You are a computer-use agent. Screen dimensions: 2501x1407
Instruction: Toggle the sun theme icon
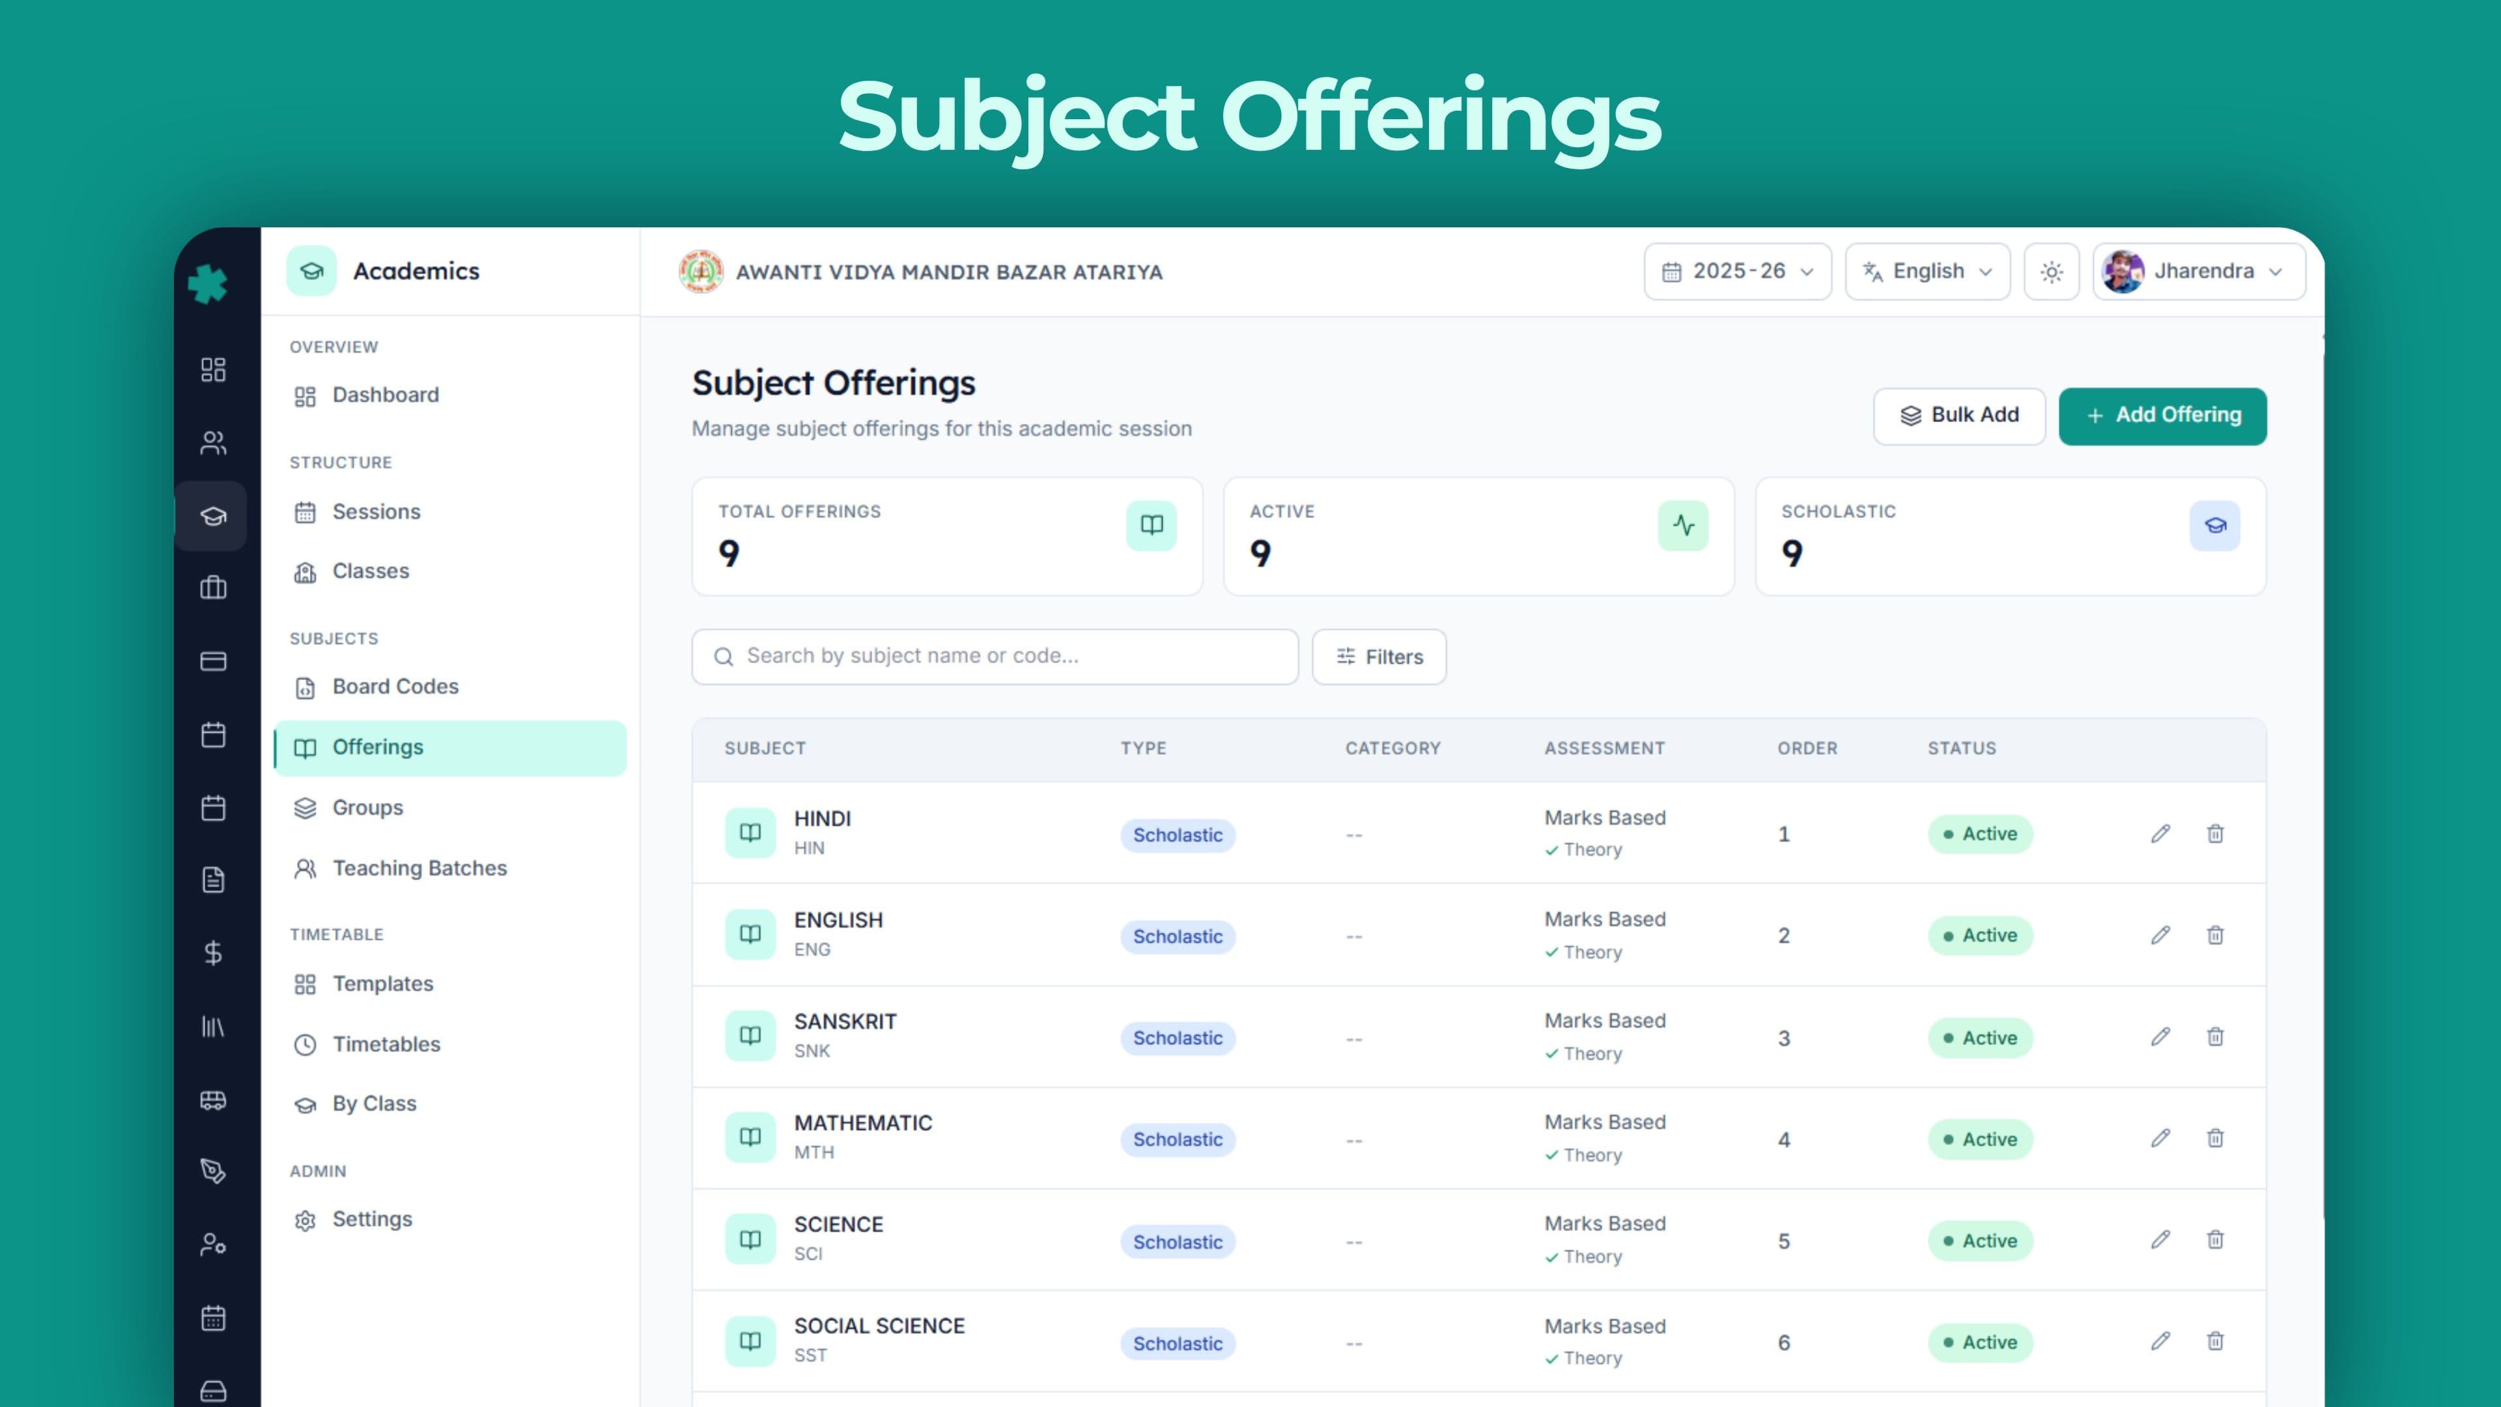[x=2050, y=272]
